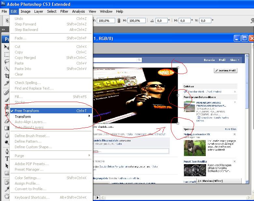Screen dimensions: 254x201
Task: Open the Window menu
Action: [x=106, y=11]
